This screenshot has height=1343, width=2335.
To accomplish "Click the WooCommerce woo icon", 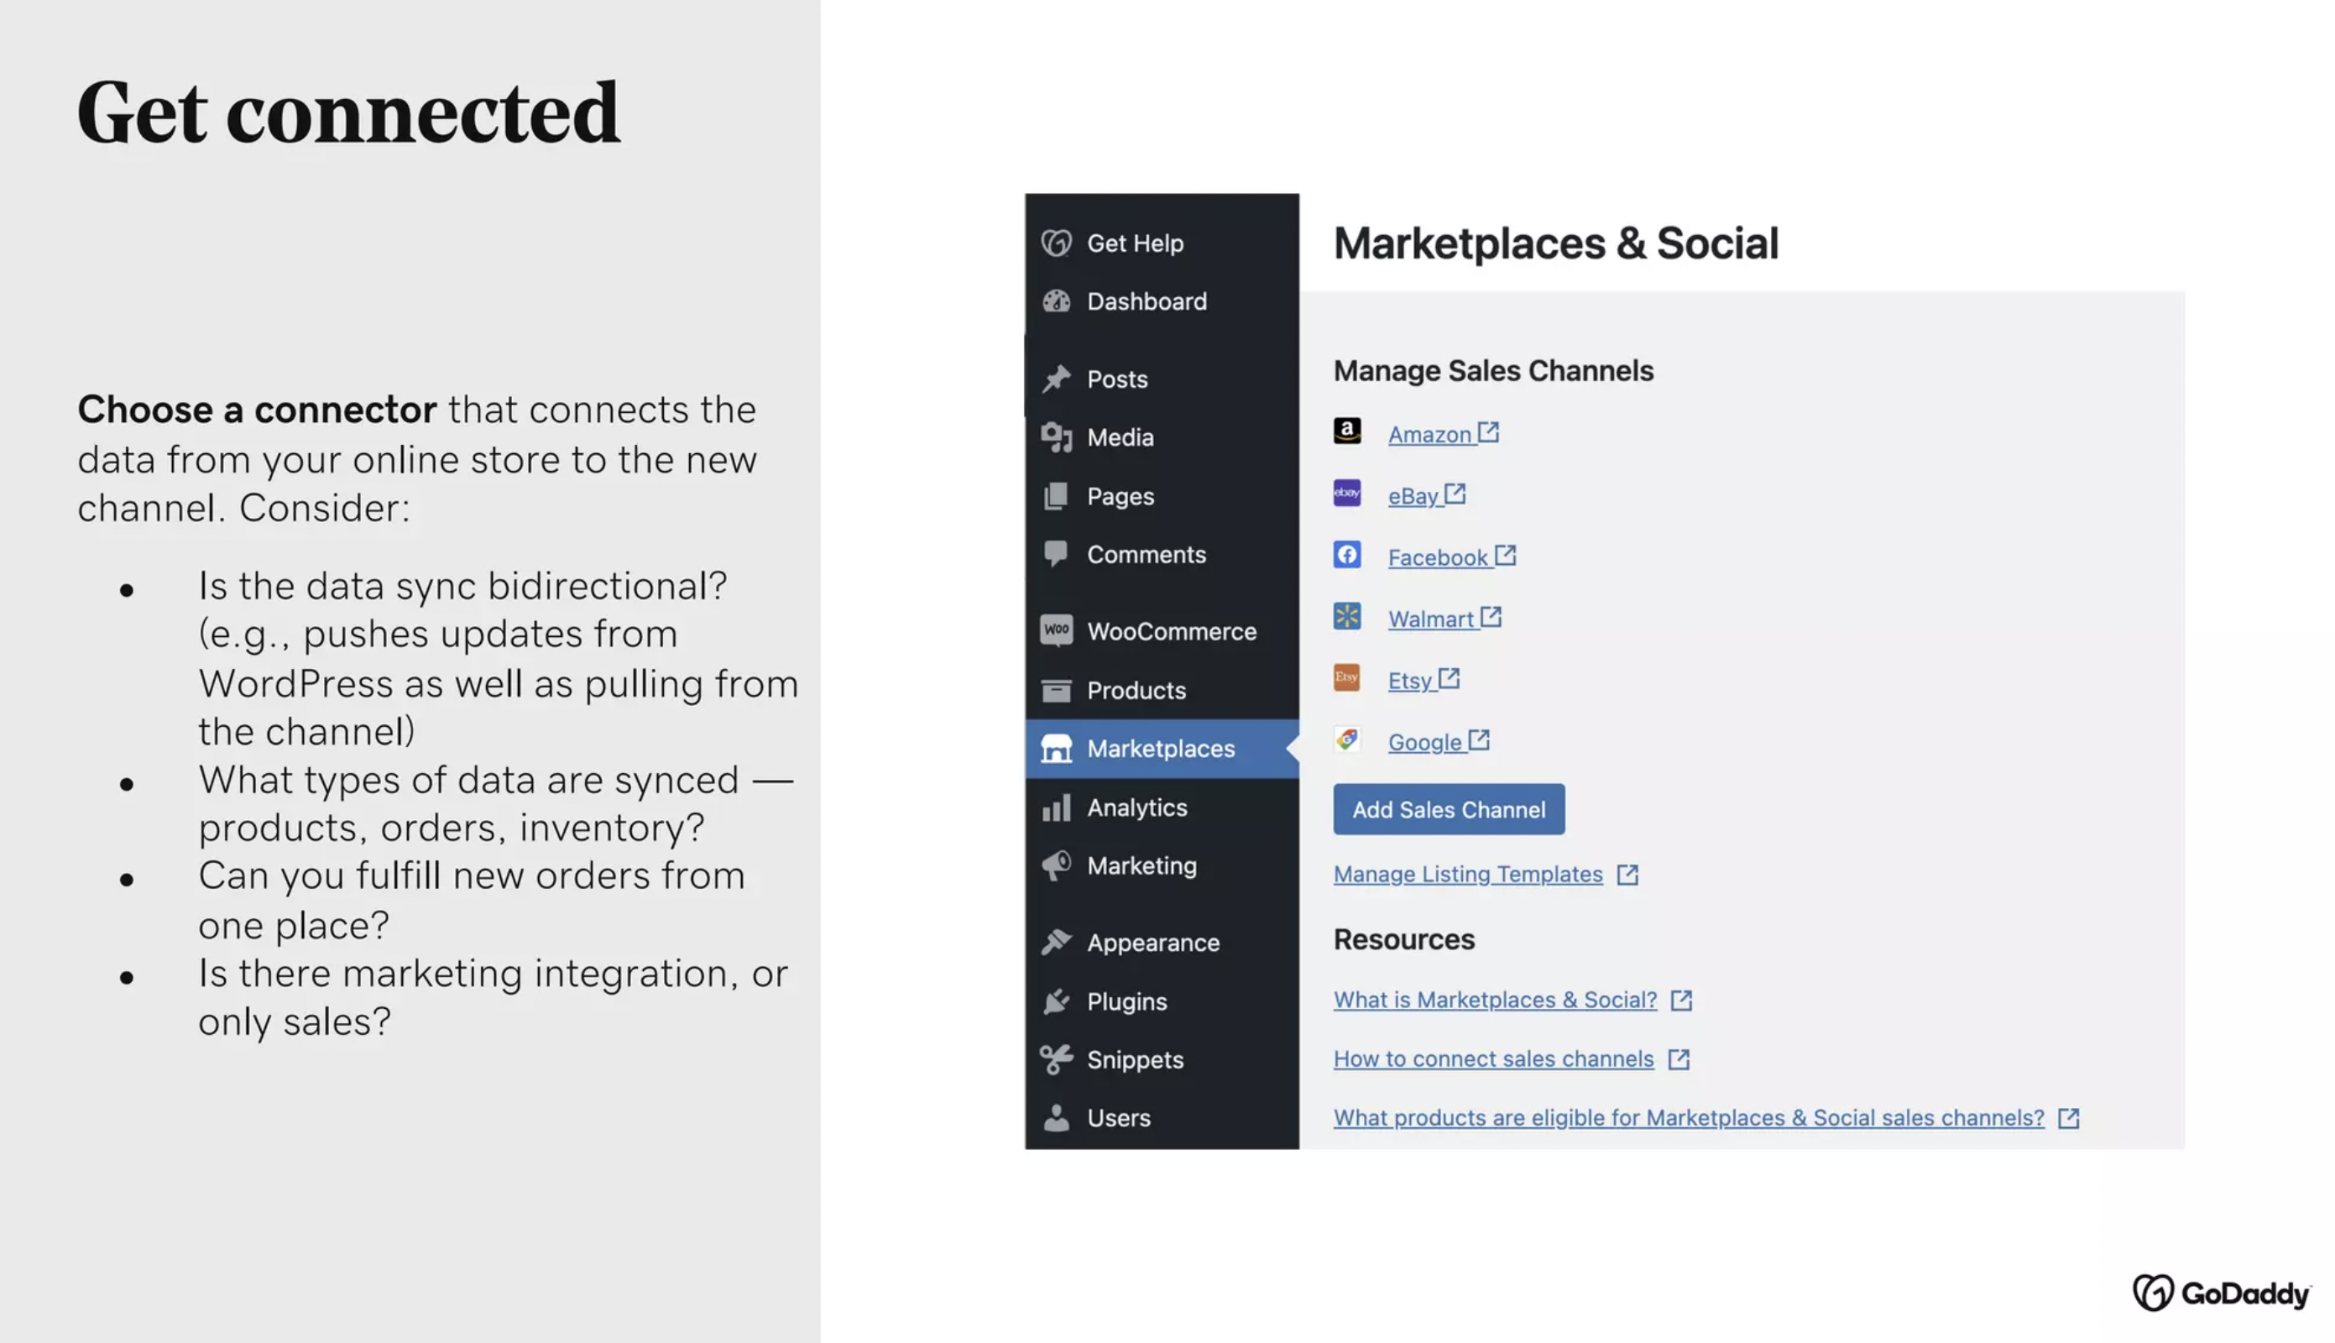I will 1056,630.
